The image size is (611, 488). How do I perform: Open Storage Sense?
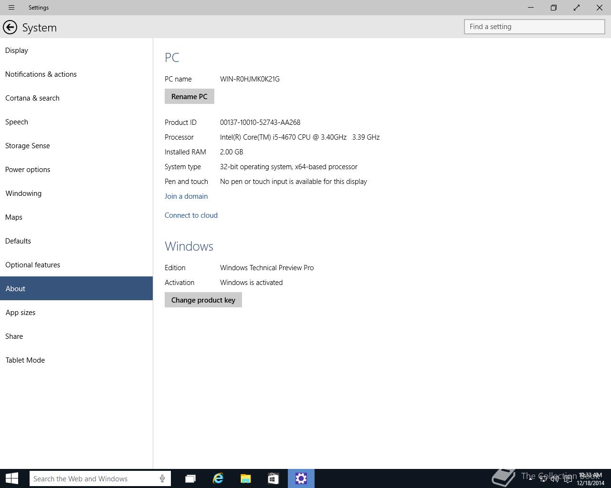[x=76, y=145]
